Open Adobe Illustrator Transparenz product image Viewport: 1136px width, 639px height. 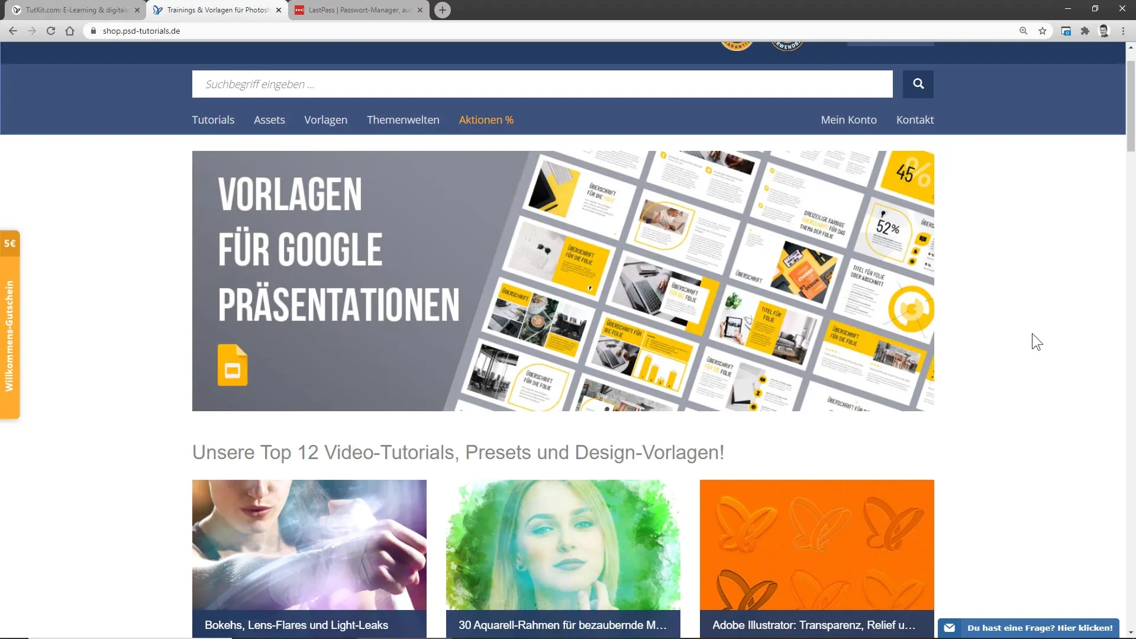pyautogui.click(x=816, y=544)
